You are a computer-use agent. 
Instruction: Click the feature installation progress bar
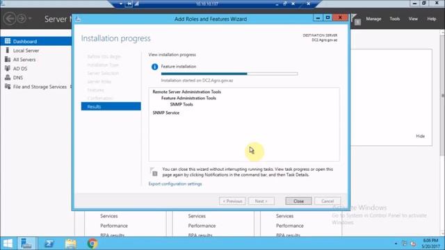[229, 74]
